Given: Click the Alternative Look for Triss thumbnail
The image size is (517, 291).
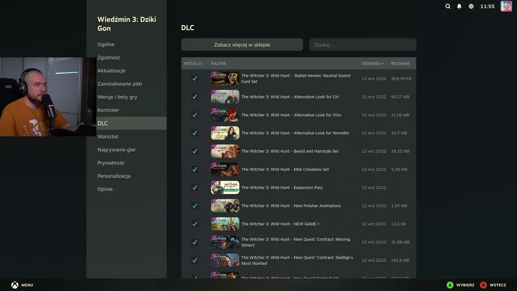Looking at the screenshot, I should 225,115.
